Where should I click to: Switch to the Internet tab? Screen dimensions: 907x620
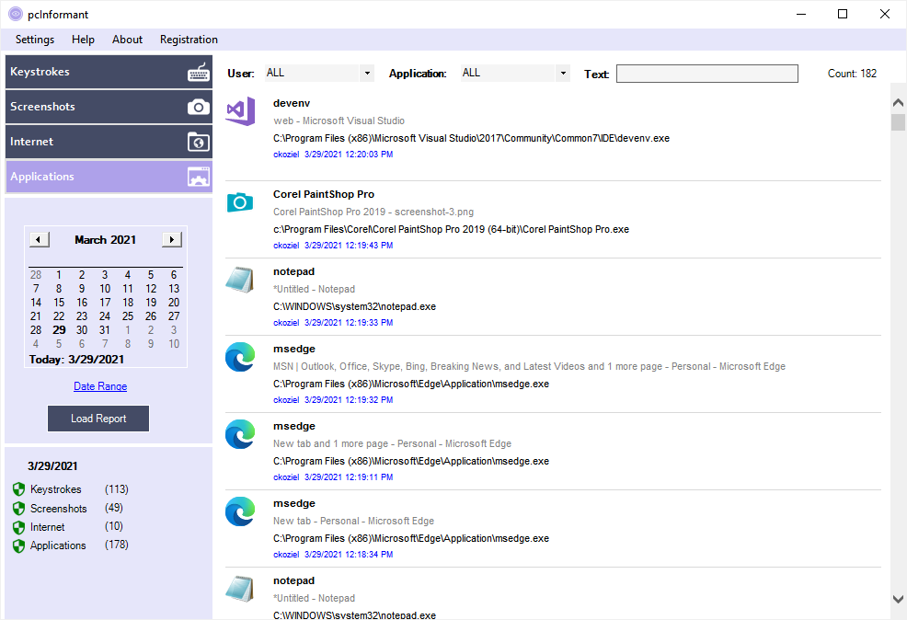(x=109, y=142)
